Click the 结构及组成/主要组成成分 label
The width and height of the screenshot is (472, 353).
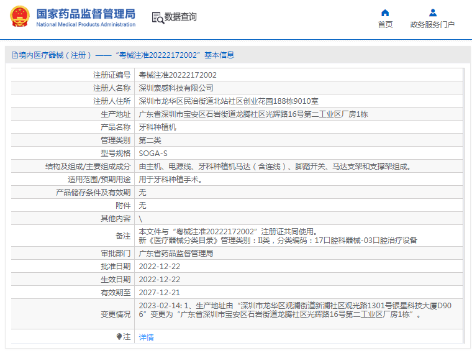pyautogui.click(x=88, y=167)
